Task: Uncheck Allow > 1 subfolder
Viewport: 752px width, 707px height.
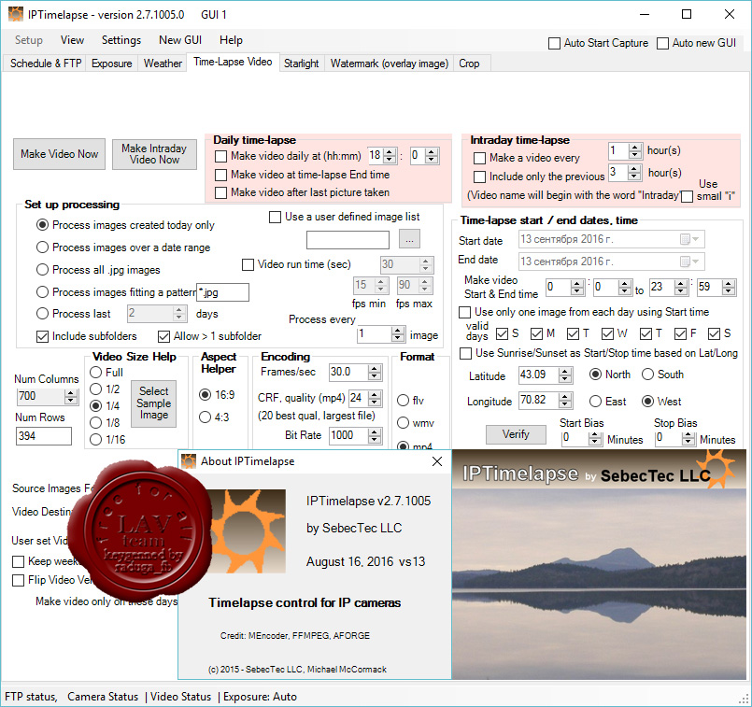Action: (x=164, y=336)
